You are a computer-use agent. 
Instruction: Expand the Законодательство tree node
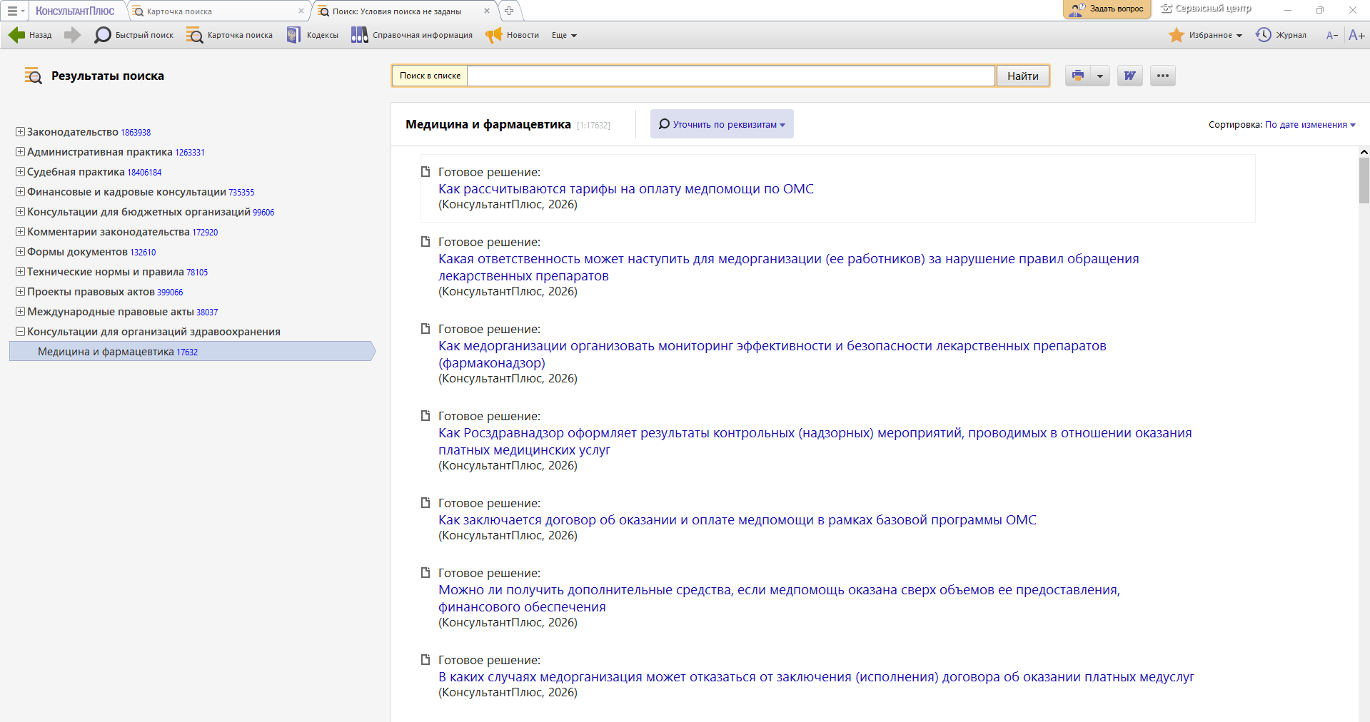[21, 132]
